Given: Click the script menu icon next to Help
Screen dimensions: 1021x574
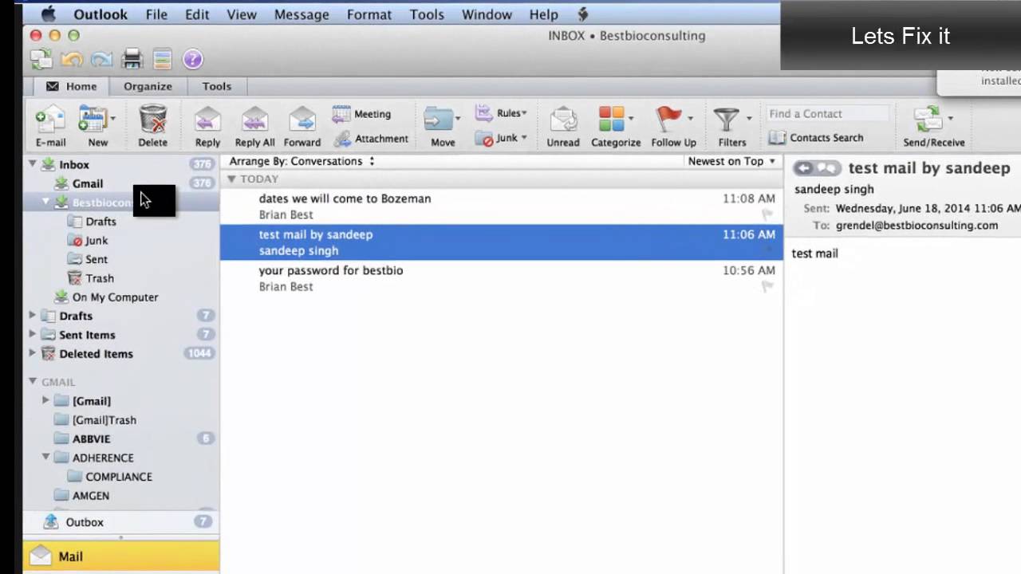Looking at the screenshot, I should point(583,14).
